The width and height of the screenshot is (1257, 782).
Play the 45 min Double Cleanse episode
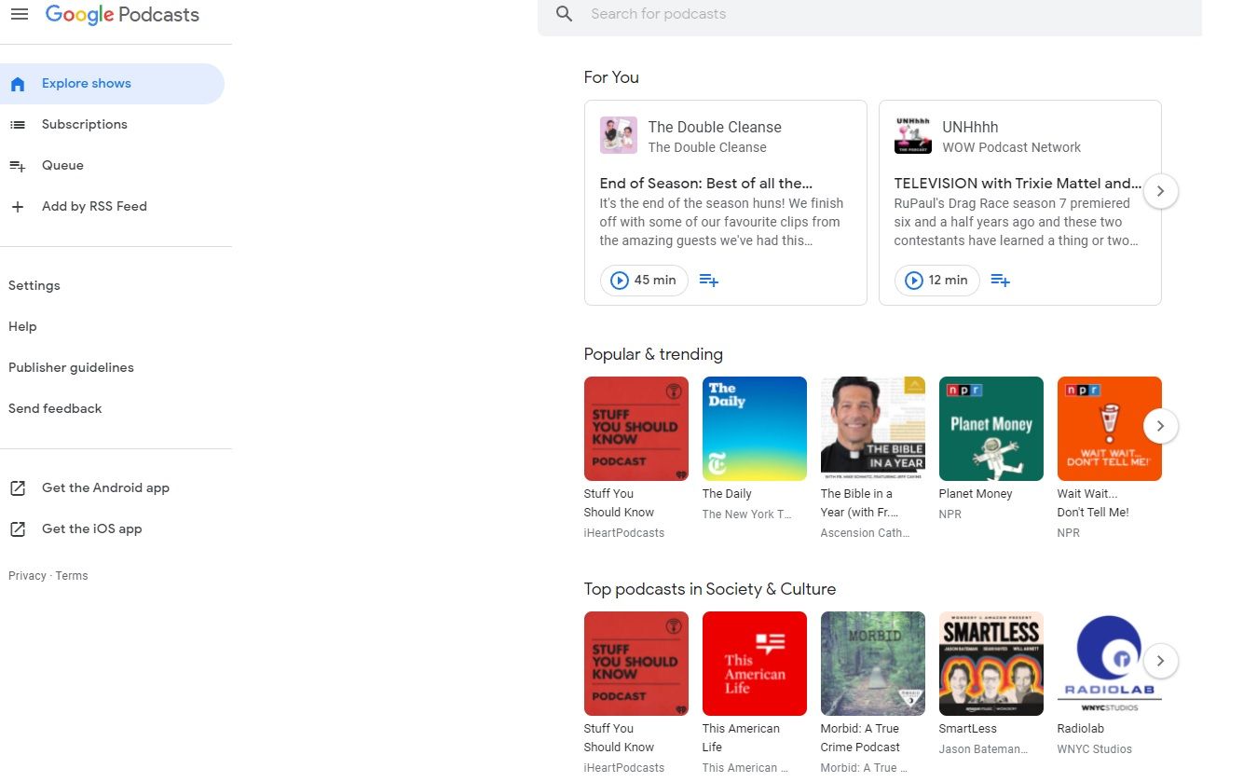[x=644, y=281]
